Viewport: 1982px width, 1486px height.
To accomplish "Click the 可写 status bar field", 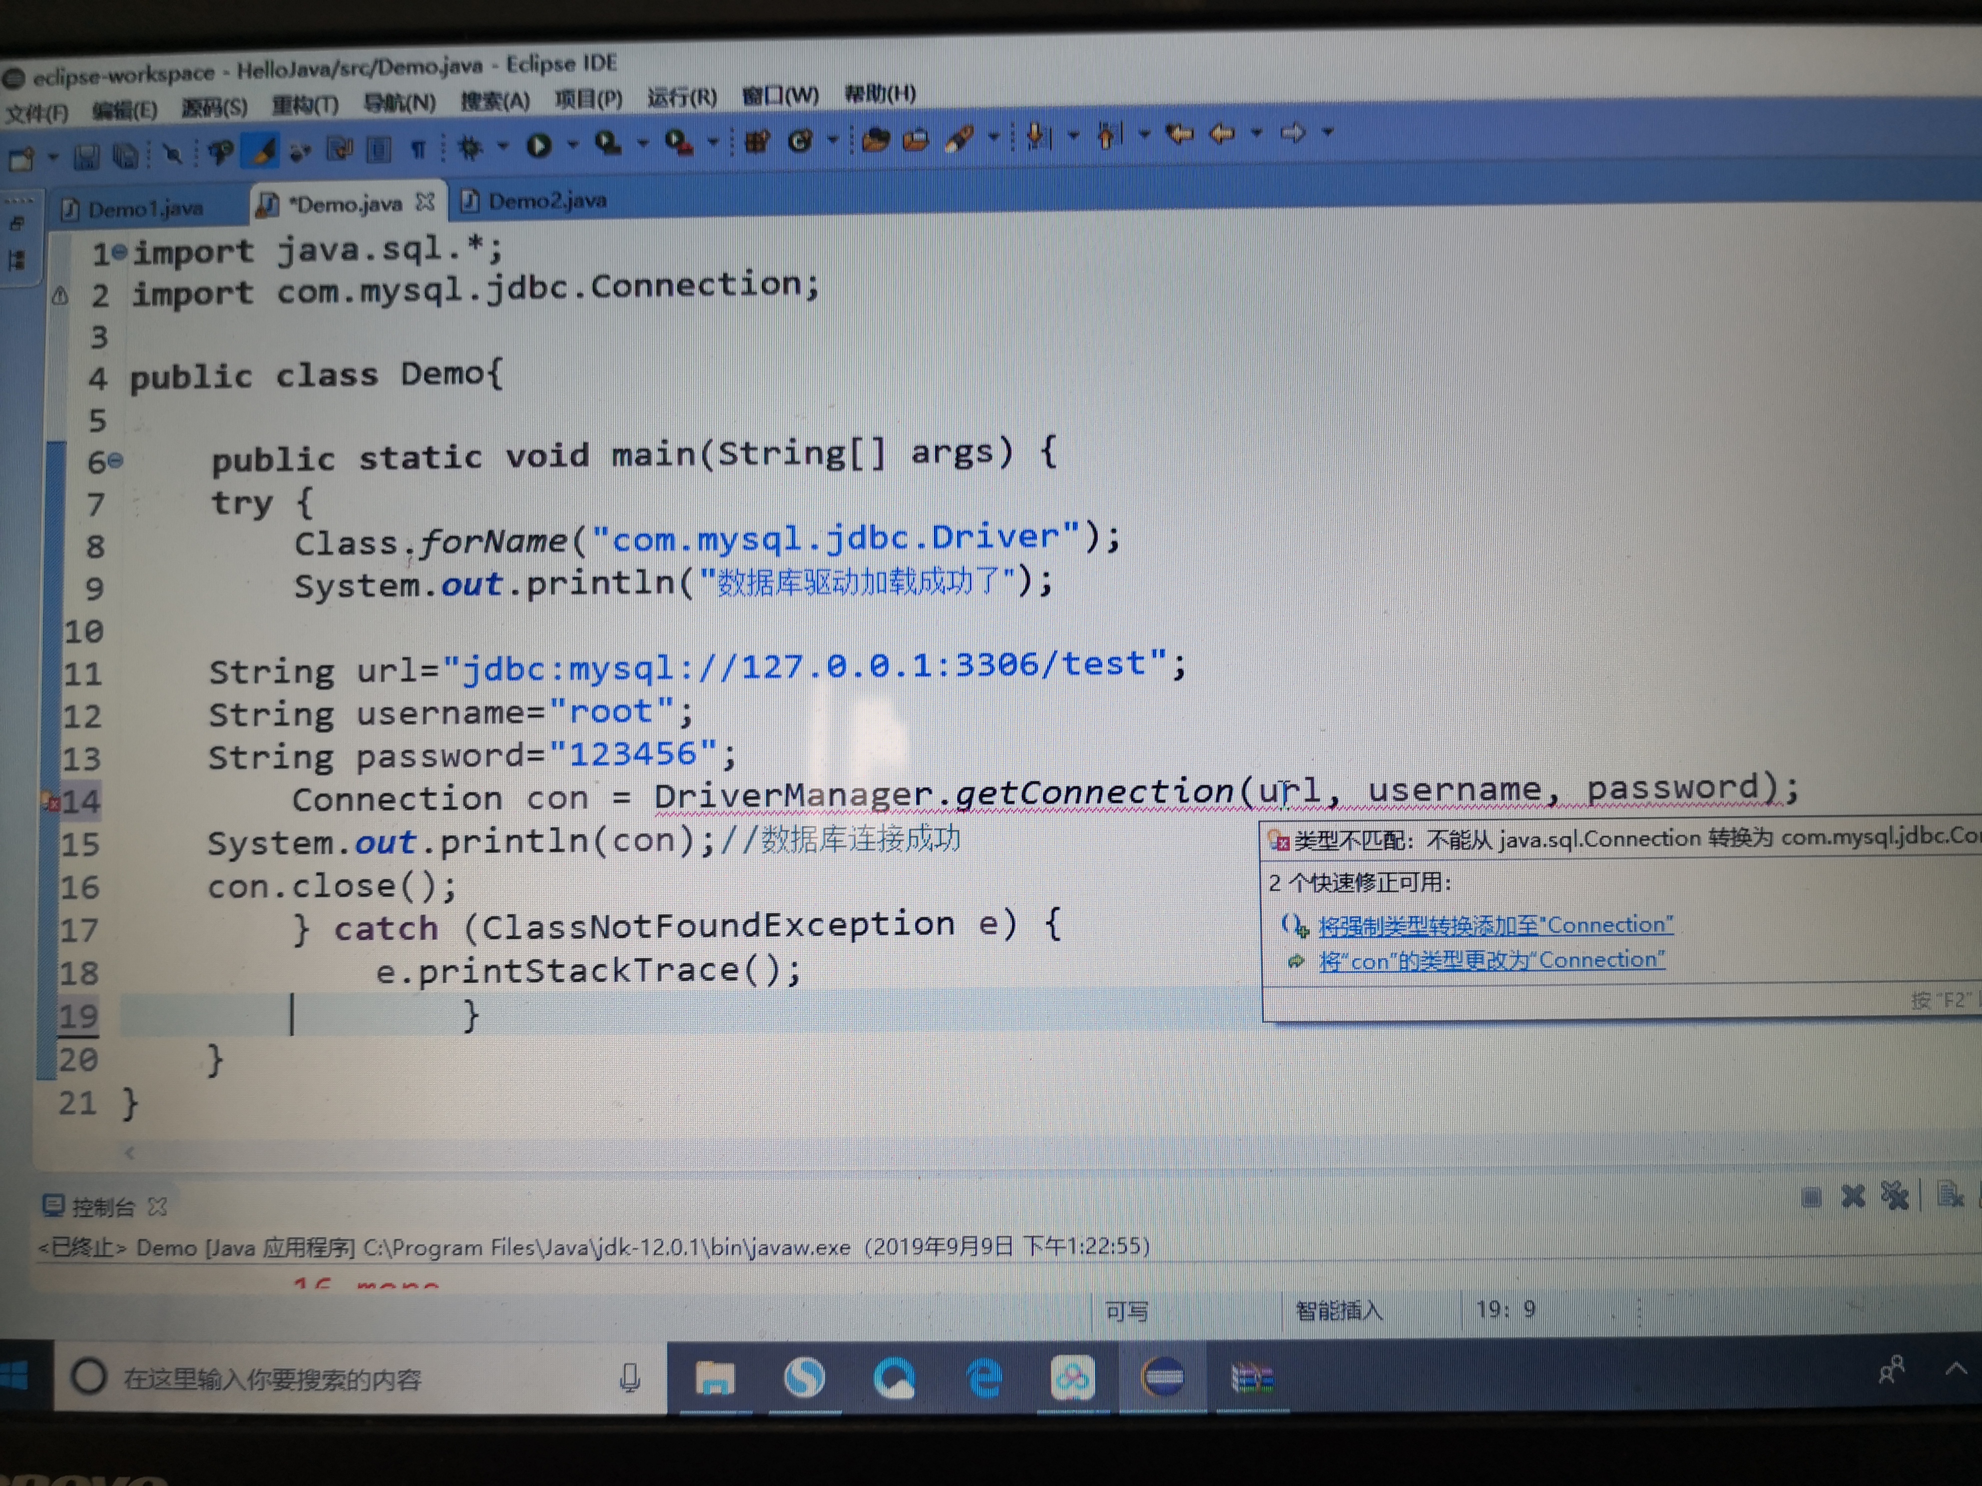I will tap(1126, 1312).
